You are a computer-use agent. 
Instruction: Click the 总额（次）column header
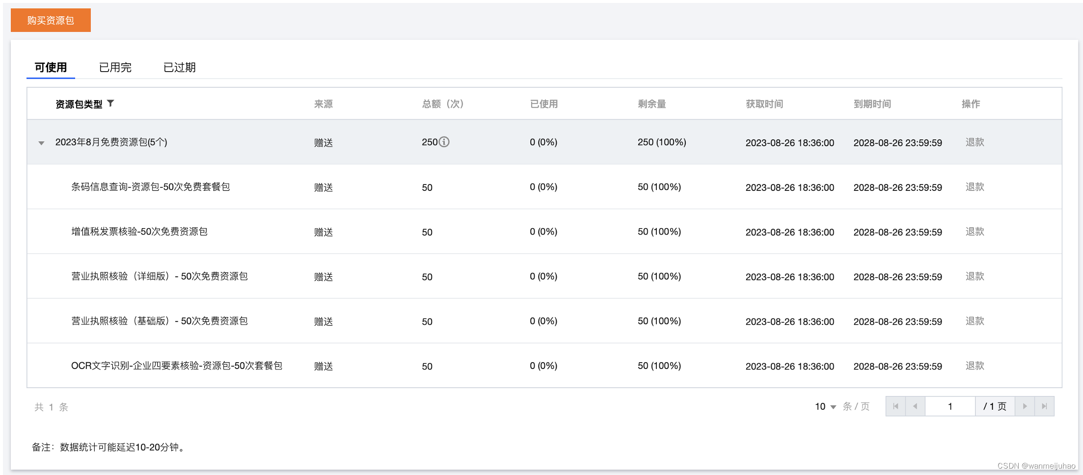pos(443,104)
